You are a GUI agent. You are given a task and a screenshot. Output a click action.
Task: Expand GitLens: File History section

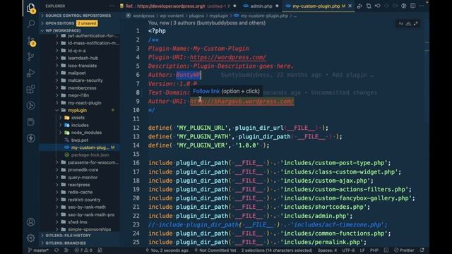pos(68,236)
